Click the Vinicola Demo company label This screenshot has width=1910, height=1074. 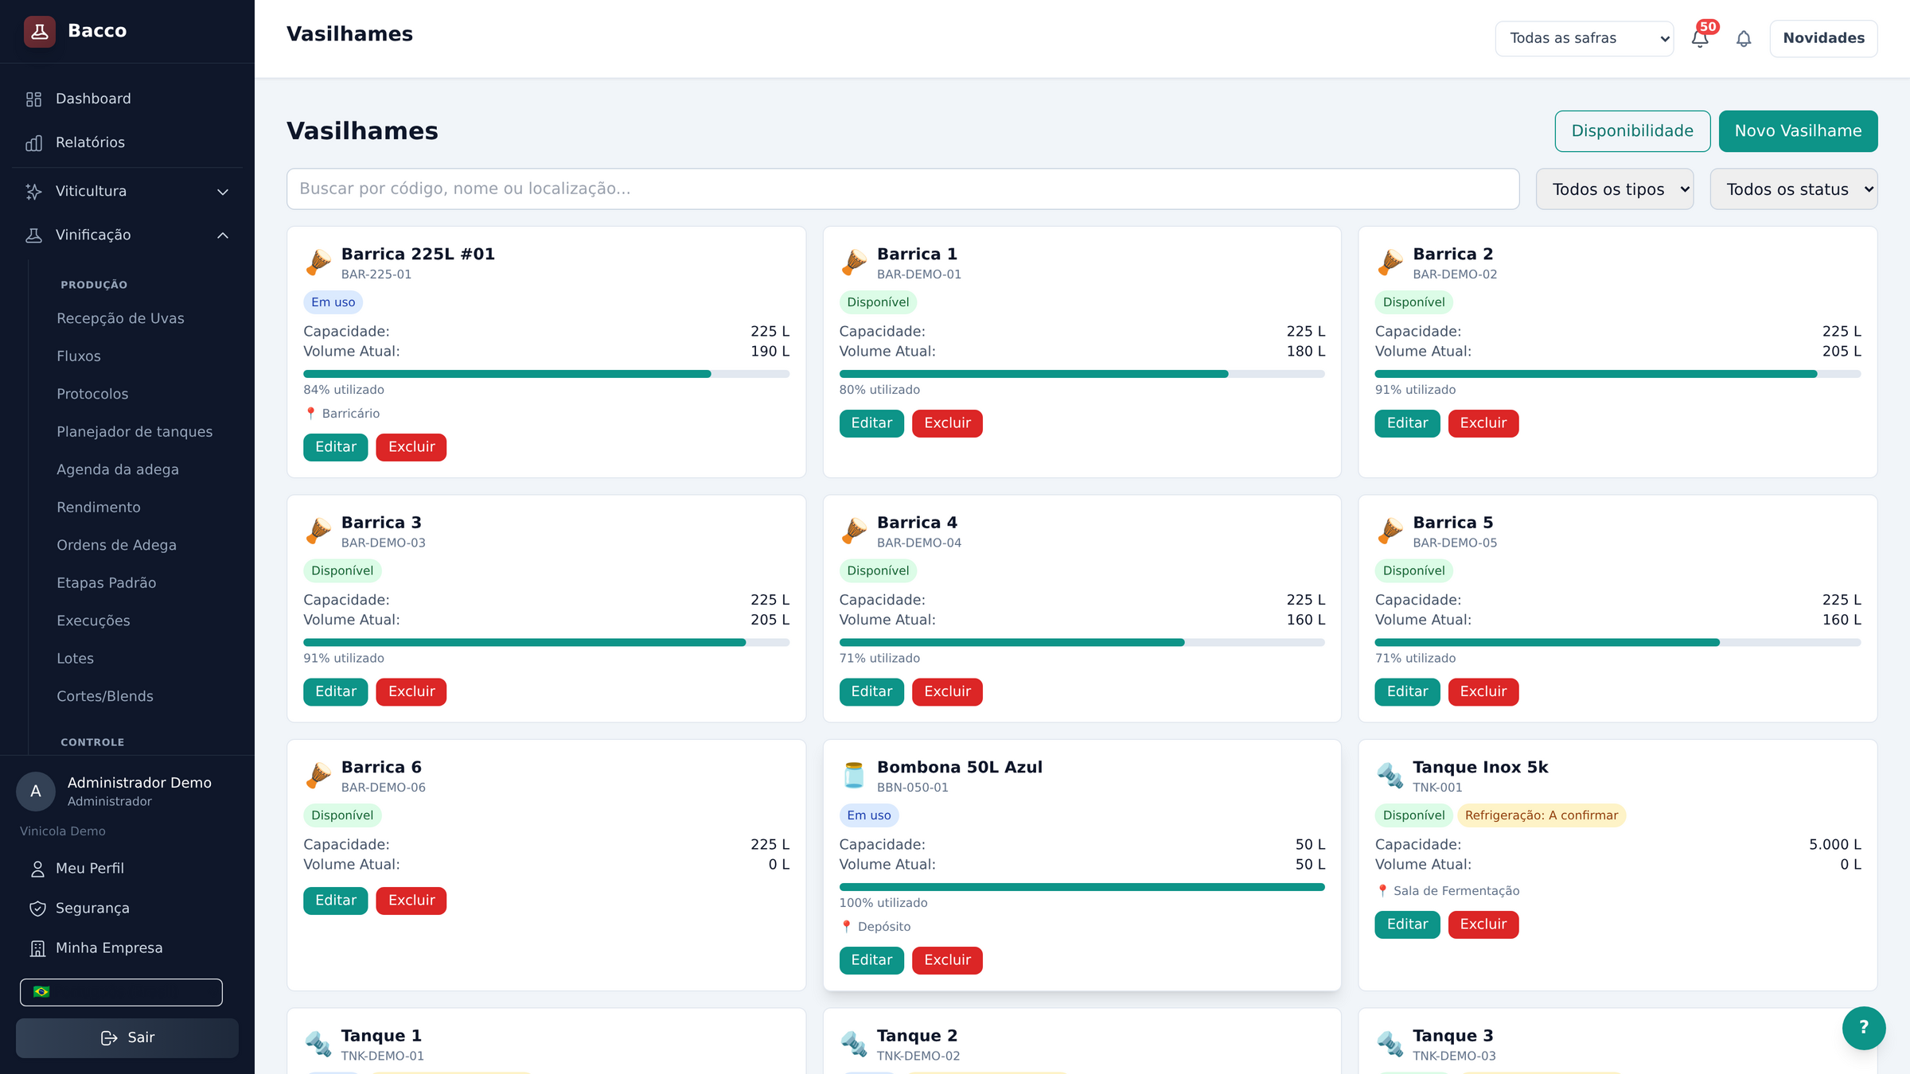point(63,831)
